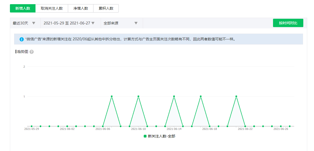Click the last data point on 2021-06-27
The image size is (314, 151).
[290, 126]
